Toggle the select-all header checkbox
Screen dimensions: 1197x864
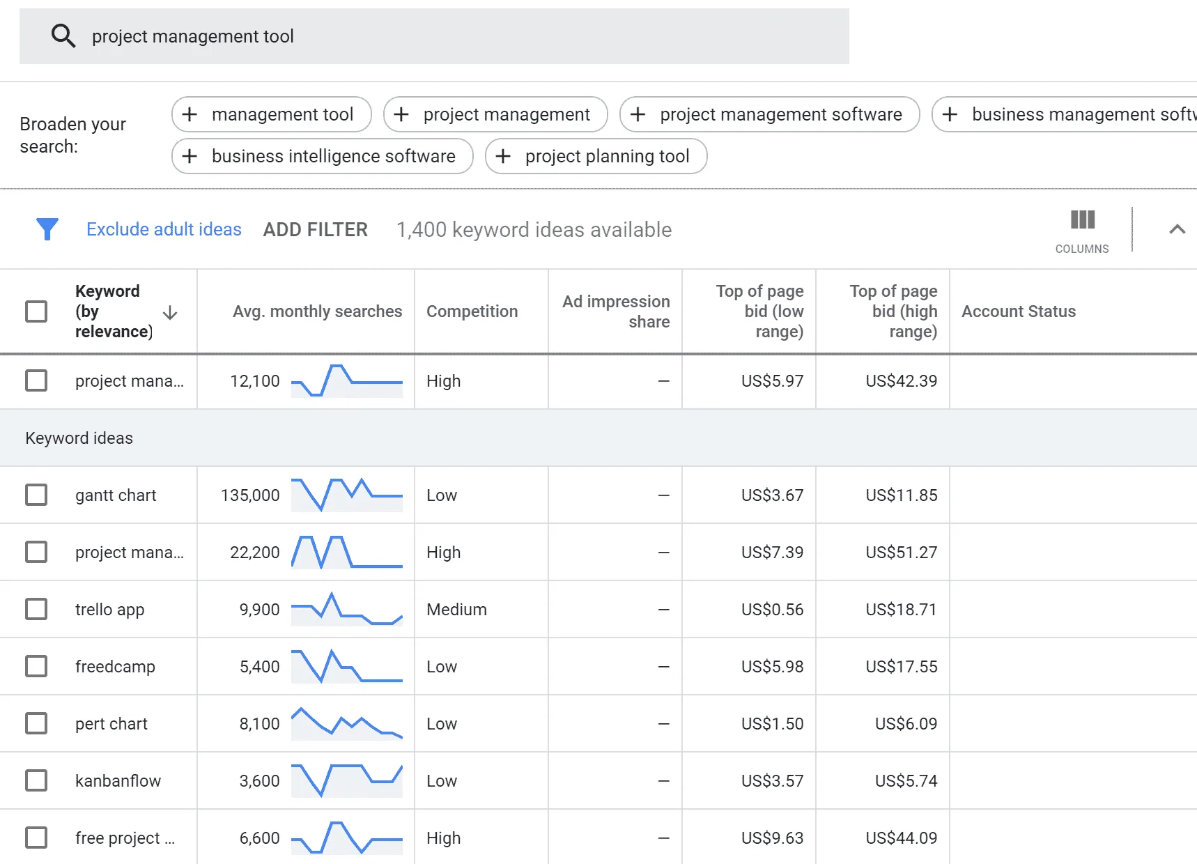click(x=36, y=311)
